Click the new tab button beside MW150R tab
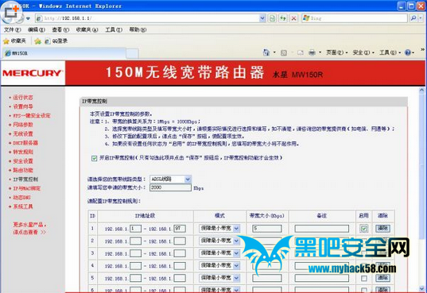Viewport: 427px width, 293px height. tap(132, 53)
